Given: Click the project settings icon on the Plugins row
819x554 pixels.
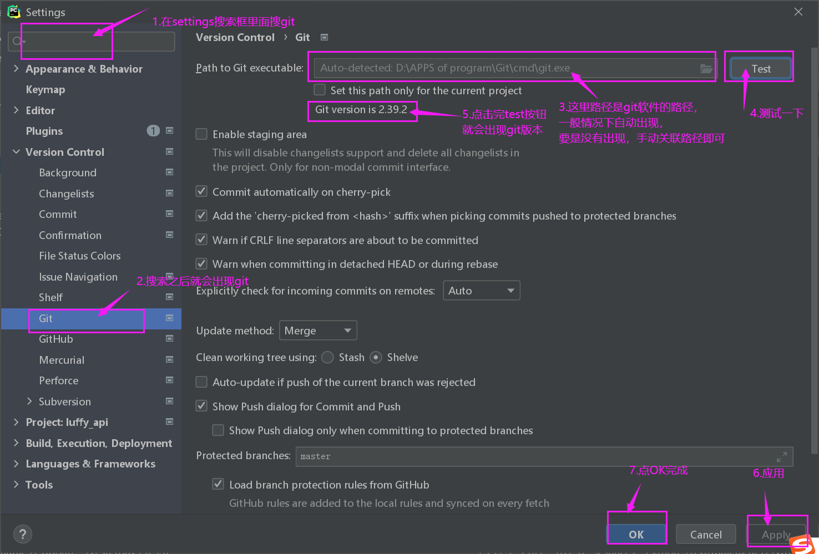Looking at the screenshot, I should coord(170,131).
